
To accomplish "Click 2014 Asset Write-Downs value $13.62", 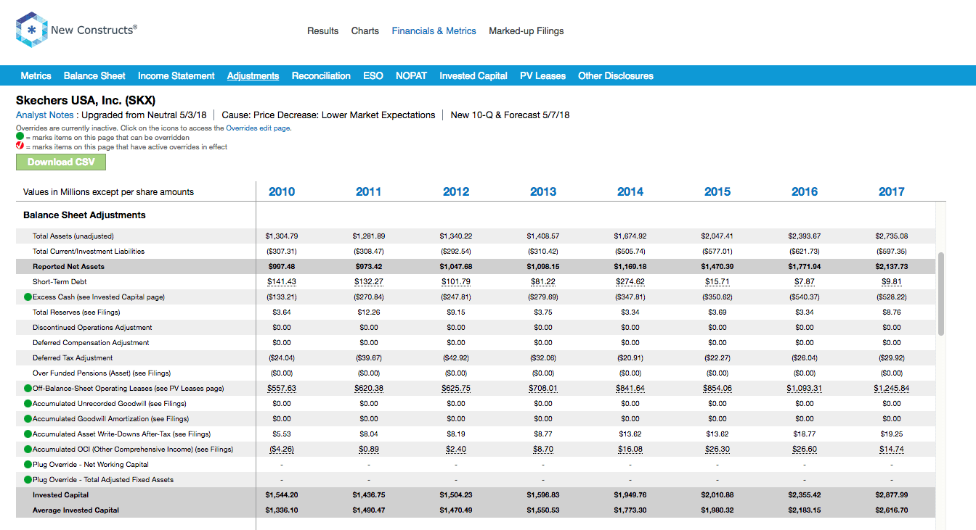I will 630,434.
